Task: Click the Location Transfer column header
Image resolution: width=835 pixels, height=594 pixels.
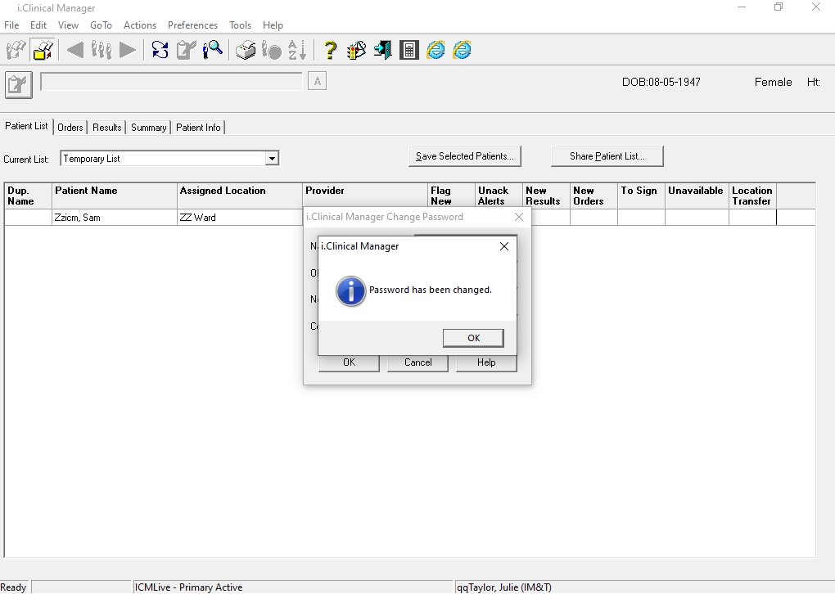Action: [x=752, y=196]
